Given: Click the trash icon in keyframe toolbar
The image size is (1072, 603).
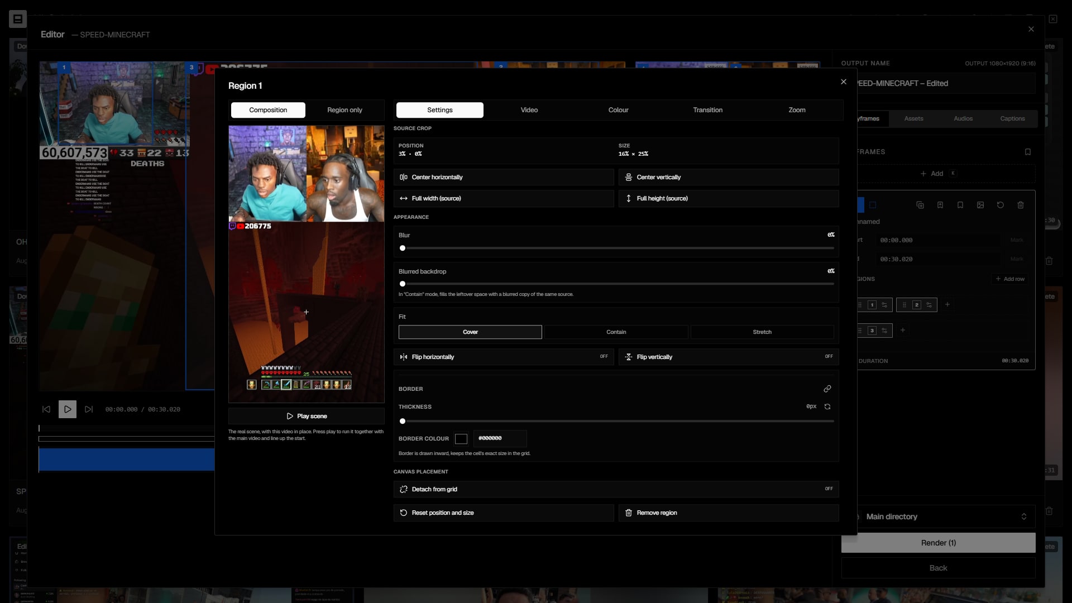Looking at the screenshot, I should [x=1021, y=205].
